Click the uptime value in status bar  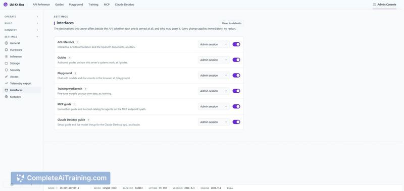(163, 188)
